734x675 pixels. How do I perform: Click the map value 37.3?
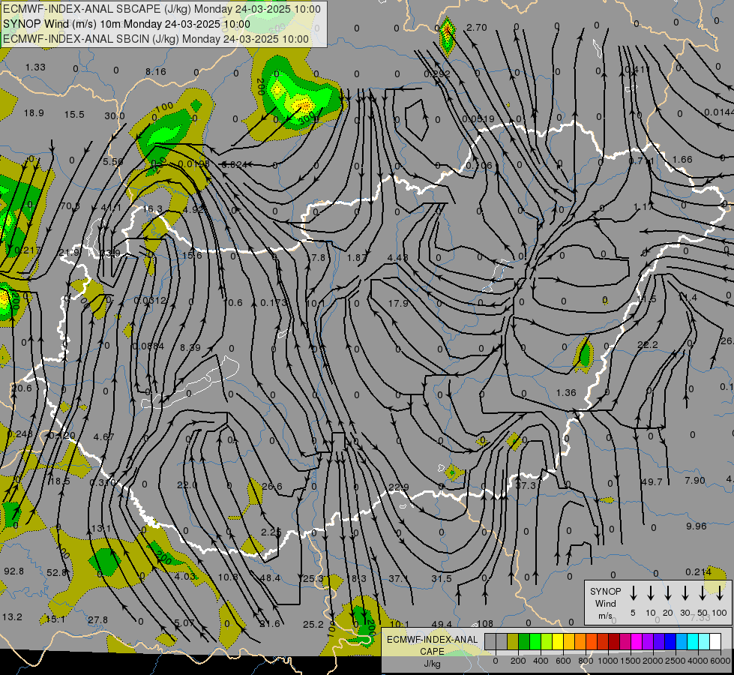[x=526, y=486]
